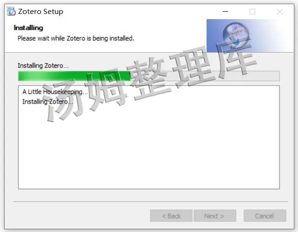Image resolution: width=298 pixels, height=232 pixels.
Task: Minimize the Zotero Setup window
Action: click(225, 12)
